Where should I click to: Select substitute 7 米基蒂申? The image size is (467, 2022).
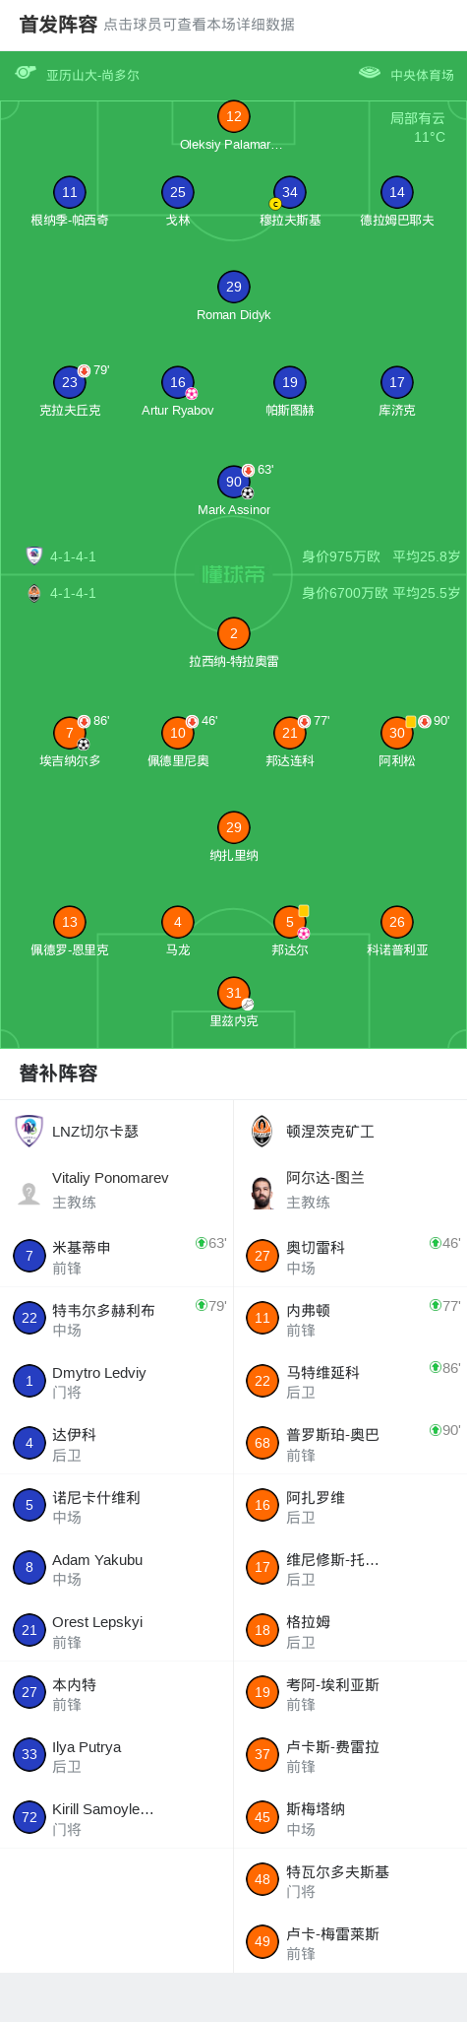coord(116,1256)
